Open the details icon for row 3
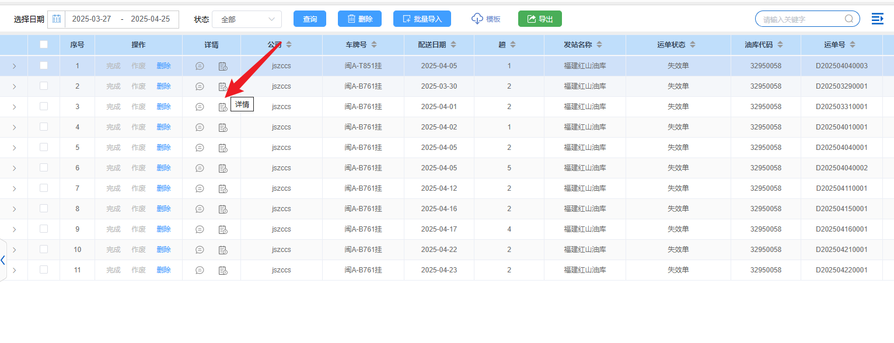Screen dimensions: 894x343 pos(222,107)
